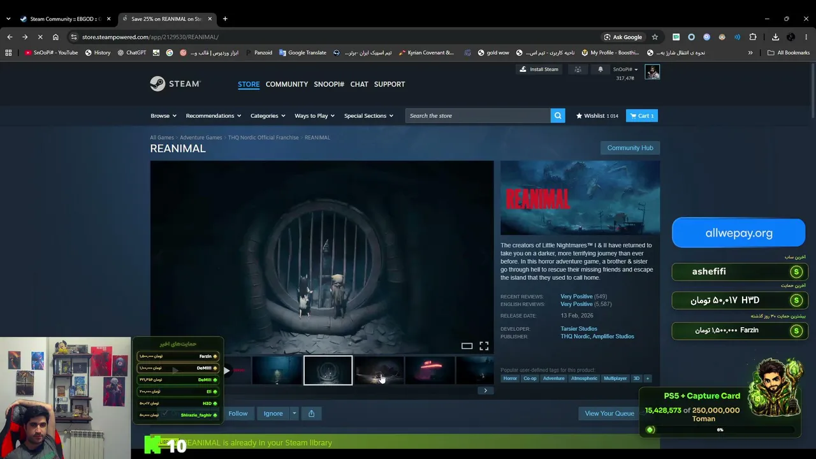Viewport: 816px width, 459px height.
Task: Close the REANIMAL store browser tab
Action: click(209, 19)
